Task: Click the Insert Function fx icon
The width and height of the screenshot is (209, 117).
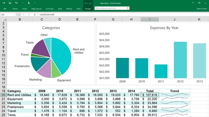Action: [x=35, y=14]
